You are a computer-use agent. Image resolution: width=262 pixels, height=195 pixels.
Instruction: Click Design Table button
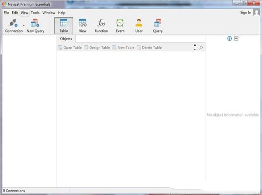[97, 47]
